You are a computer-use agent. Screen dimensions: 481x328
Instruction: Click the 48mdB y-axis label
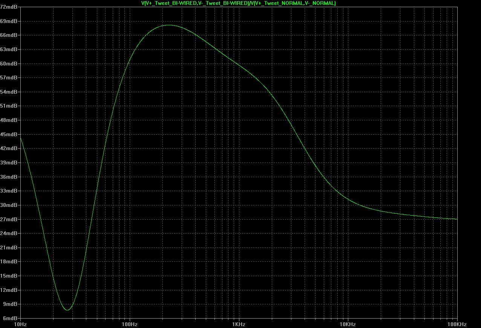9,120
